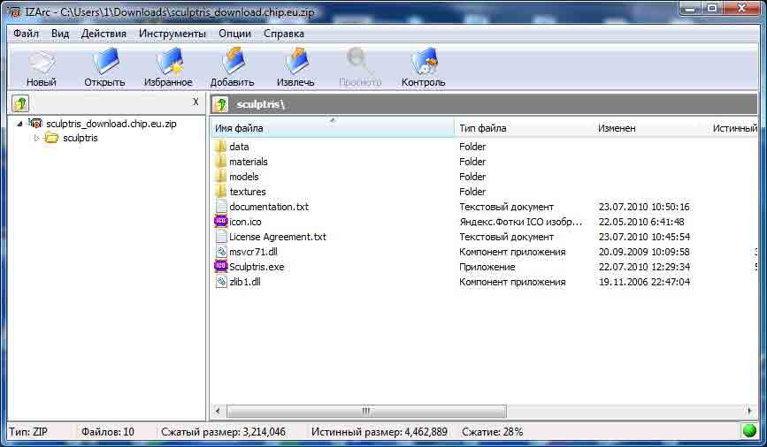The width and height of the screenshot is (767, 447).
Task: Click the documentation.txt file icon
Action: coord(221,207)
